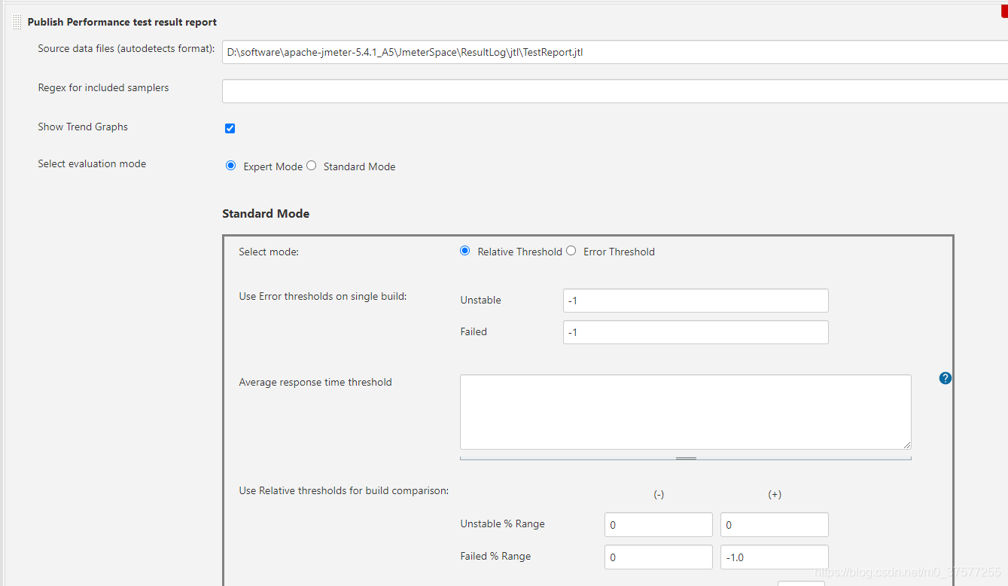Click the Standard Mode section heading
The image size is (1008, 586).
click(x=266, y=214)
